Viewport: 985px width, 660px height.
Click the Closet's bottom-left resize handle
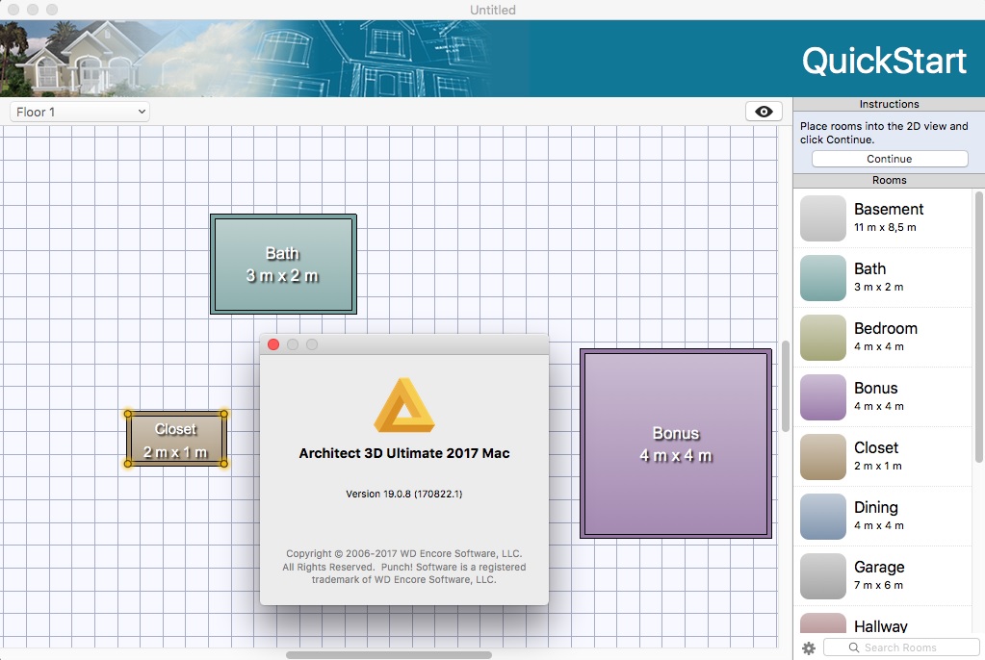pos(128,464)
